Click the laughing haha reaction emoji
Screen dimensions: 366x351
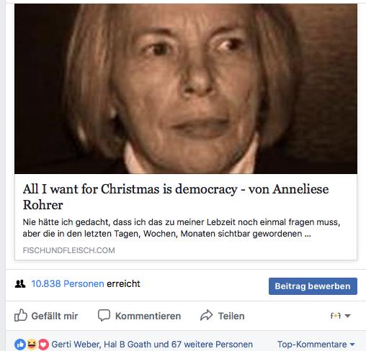[32, 345]
